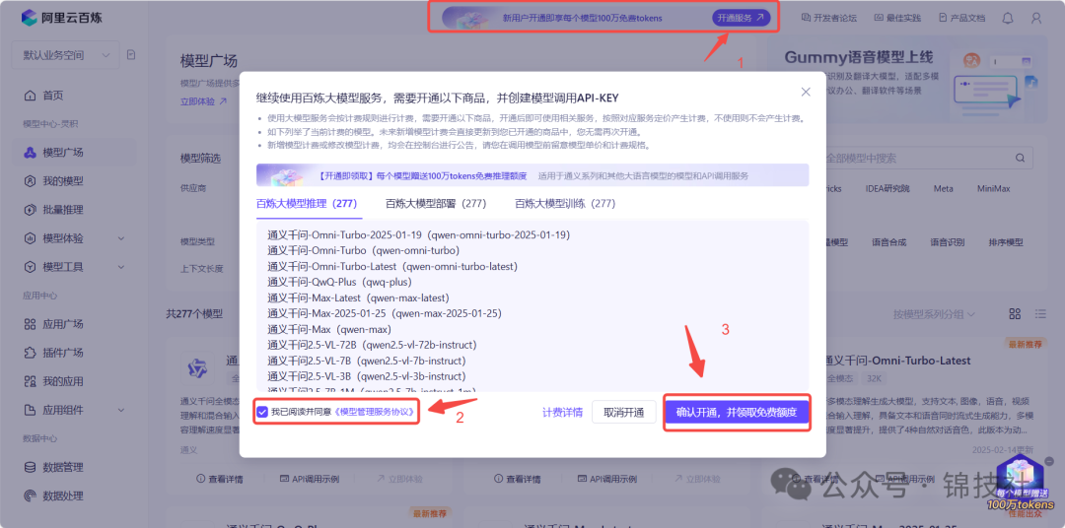This screenshot has width=1065, height=528.
Task: Click 立即体验 link under 模型广场
Action: pyautogui.click(x=203, y=101)
